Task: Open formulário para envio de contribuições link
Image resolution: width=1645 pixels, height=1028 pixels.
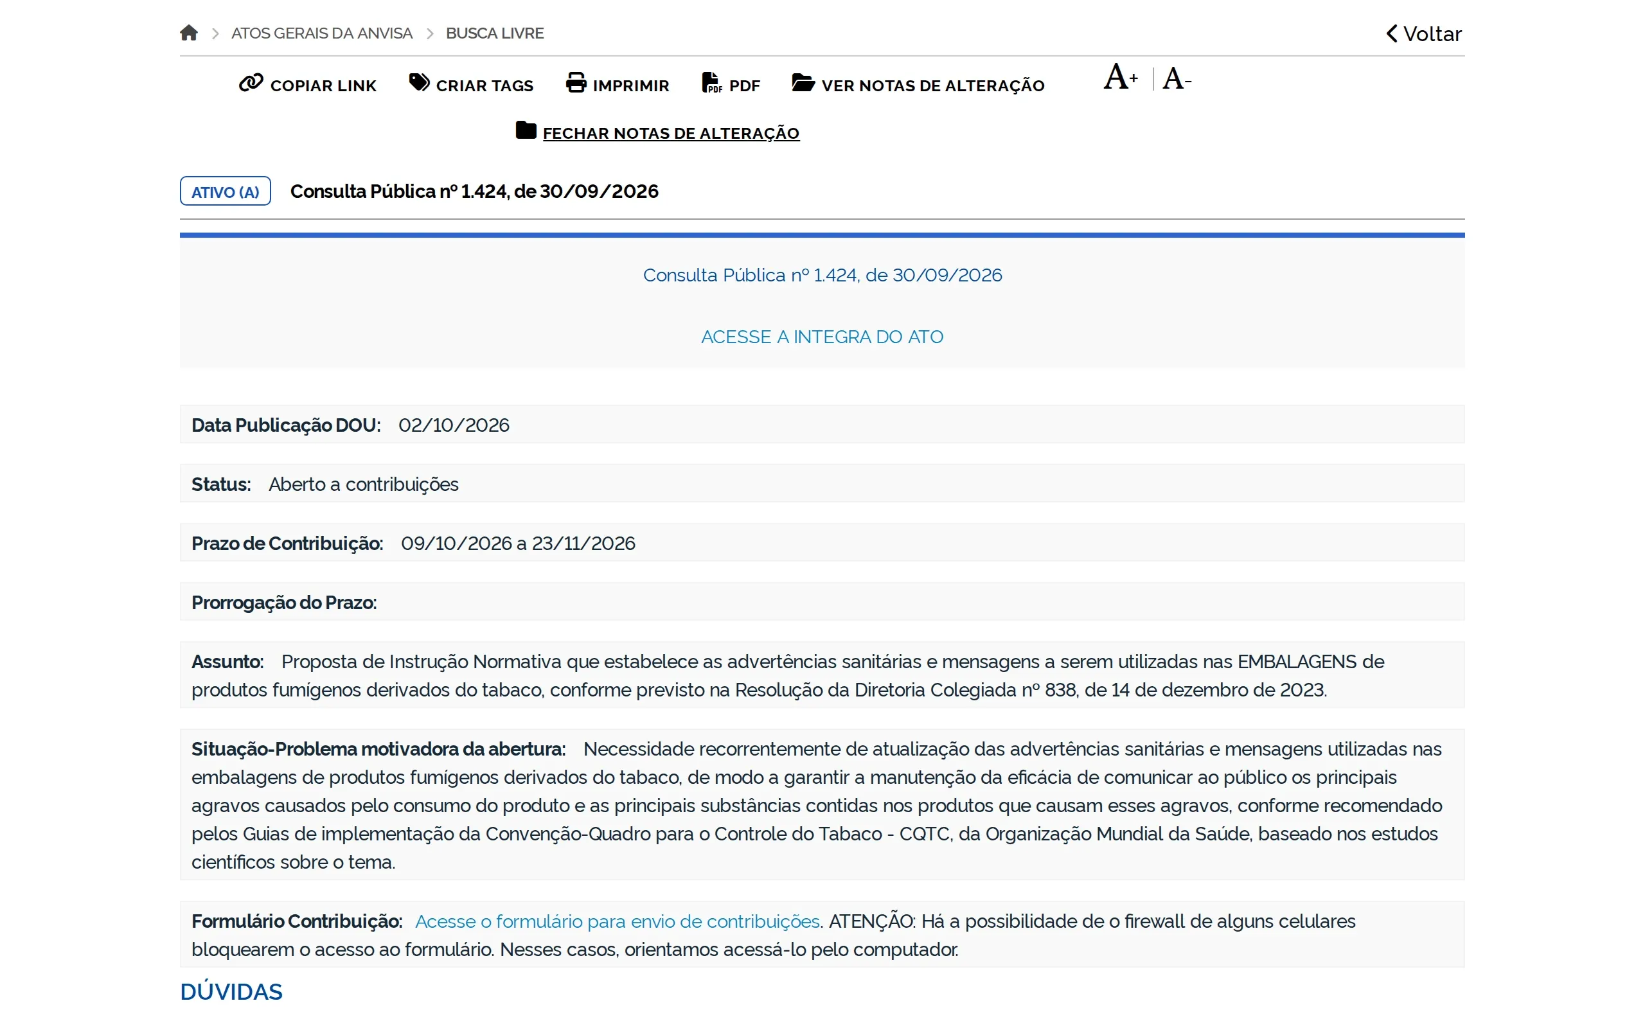Action: [x=618, y=921]
